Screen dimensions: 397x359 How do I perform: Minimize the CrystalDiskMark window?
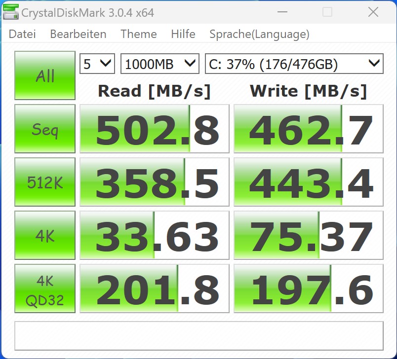(282, 12)
